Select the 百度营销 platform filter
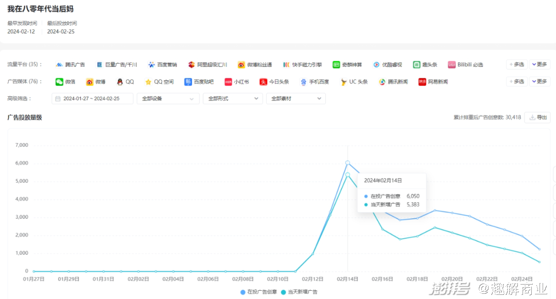The height and width of the screenshot is (299, 556). click(x=163, y=65)
